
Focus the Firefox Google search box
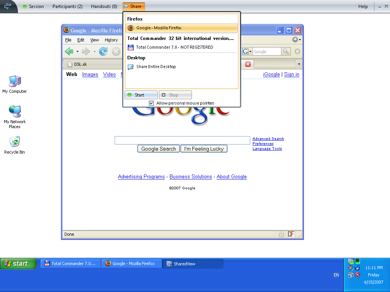pyautogui.click(x=267, y=52)
